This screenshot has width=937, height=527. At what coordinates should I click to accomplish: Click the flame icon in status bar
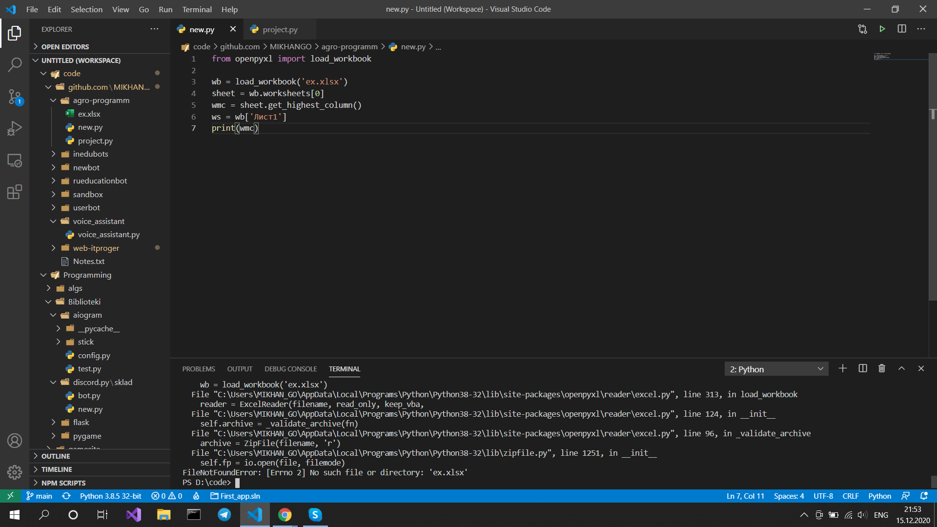coord(196,496)
